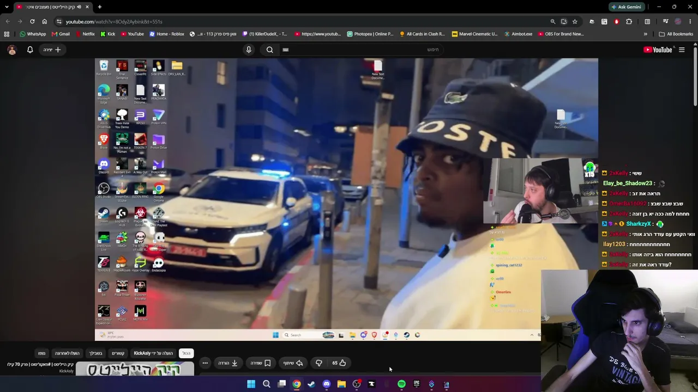
Task: Open the Chrome apps grid shortcut
Action: (7, 34)
